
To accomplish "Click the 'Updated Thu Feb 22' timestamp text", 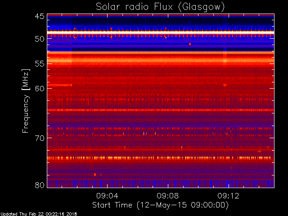I will point(39,214).
